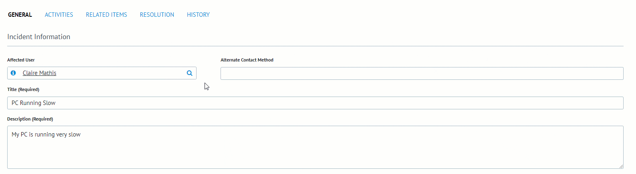Select the Resolution tab

[157, 15]
